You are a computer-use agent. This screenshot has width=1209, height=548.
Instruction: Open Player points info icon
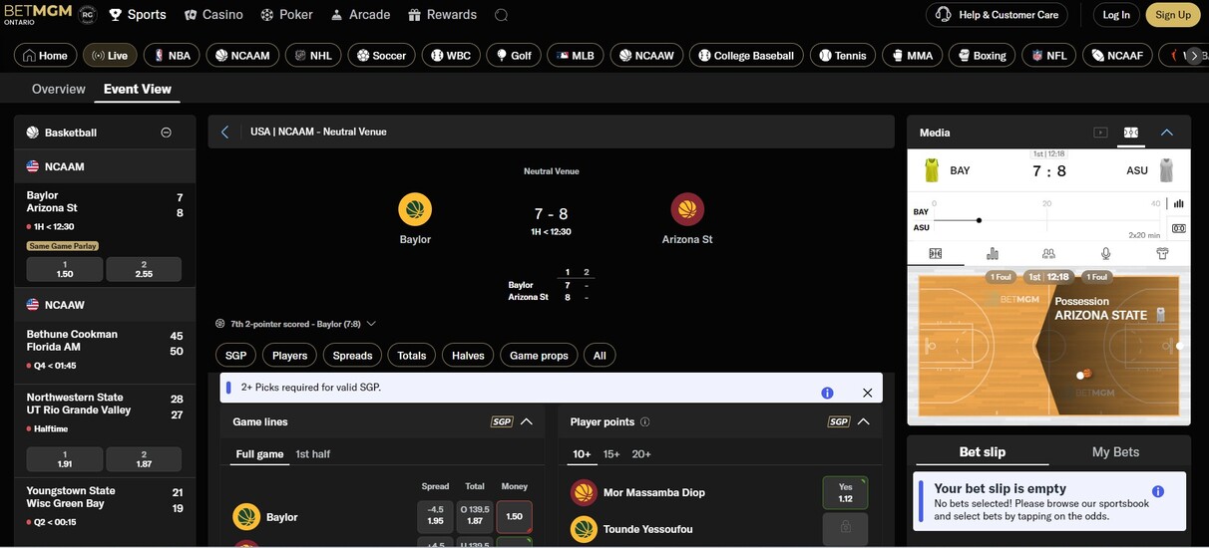(x=644, y=421)
